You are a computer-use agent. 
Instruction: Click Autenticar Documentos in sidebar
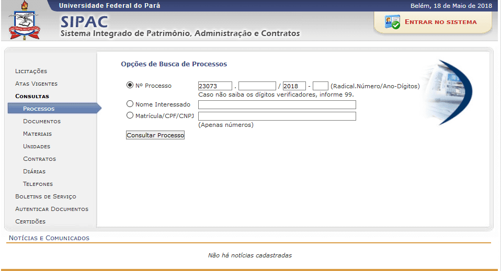[52, 209]
